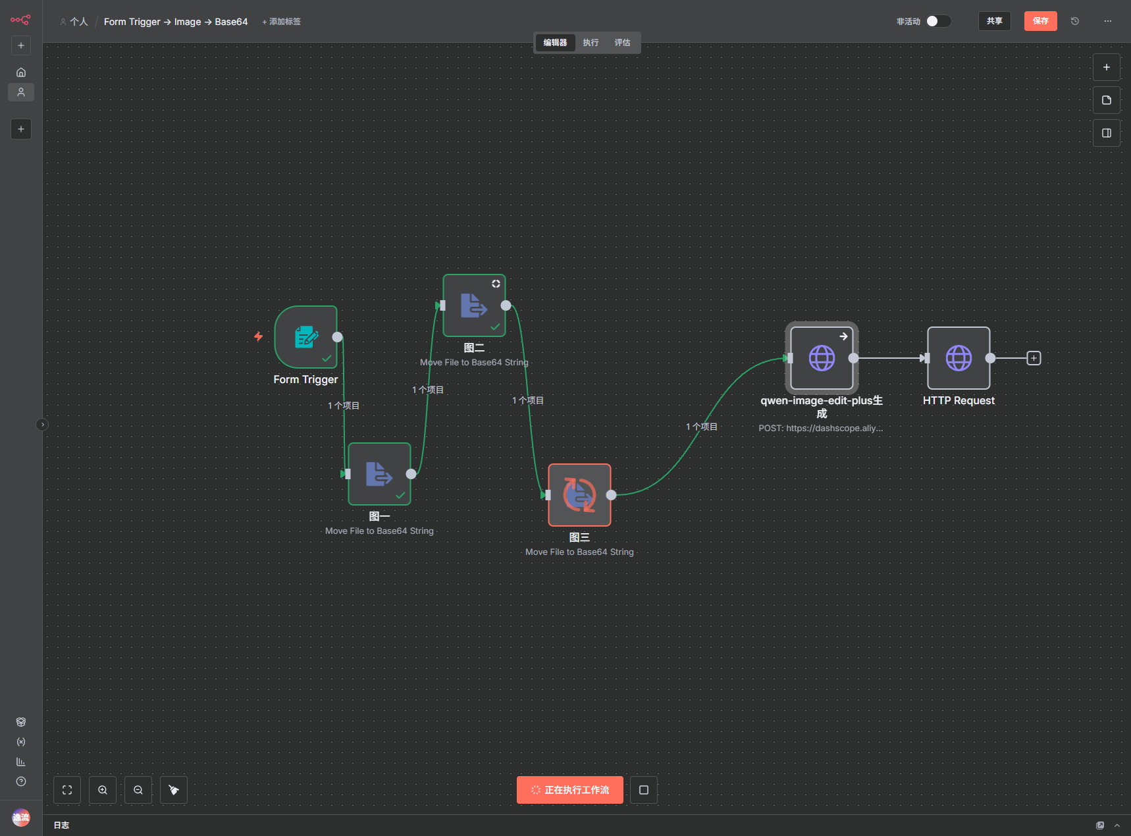Click 添加标签 to add a tag

coord(282,22)
